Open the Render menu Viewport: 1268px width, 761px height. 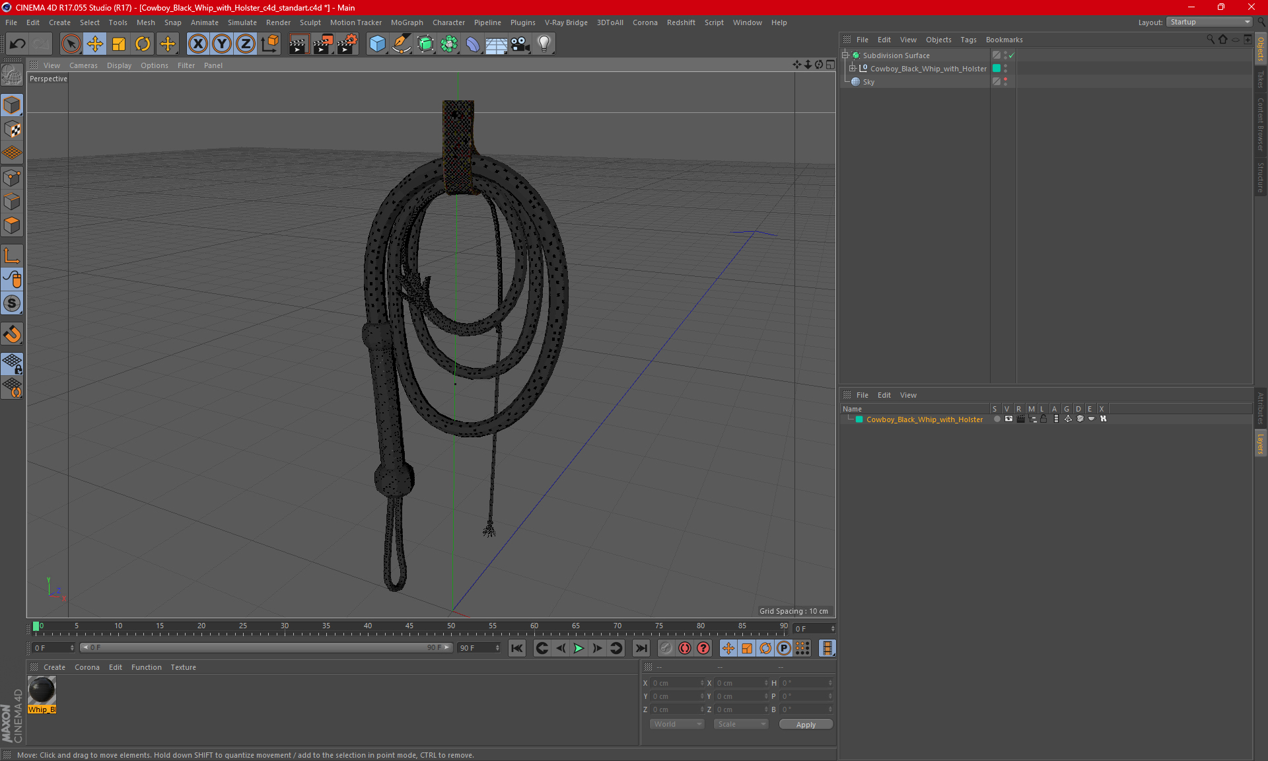(278, 22)
